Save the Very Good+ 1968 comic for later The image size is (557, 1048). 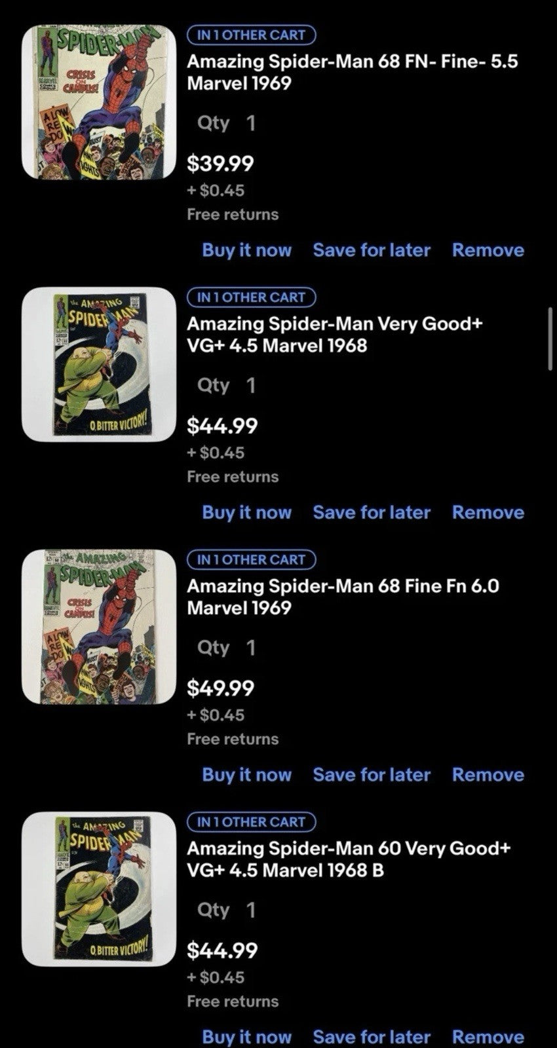(372, 512)
